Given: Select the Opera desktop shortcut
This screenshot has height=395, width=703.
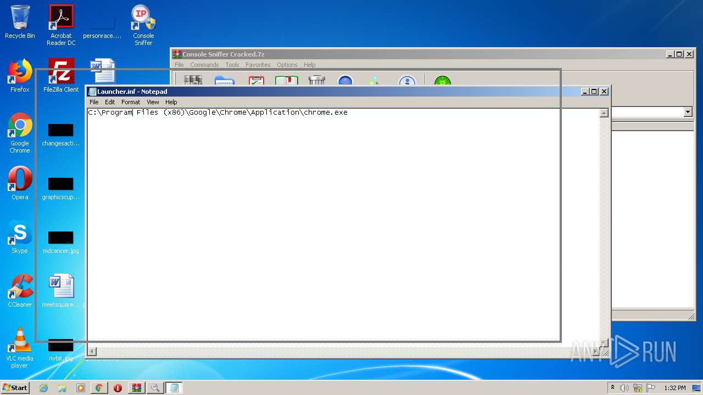Looking at the screenshot, I should (x=20, y=183).
